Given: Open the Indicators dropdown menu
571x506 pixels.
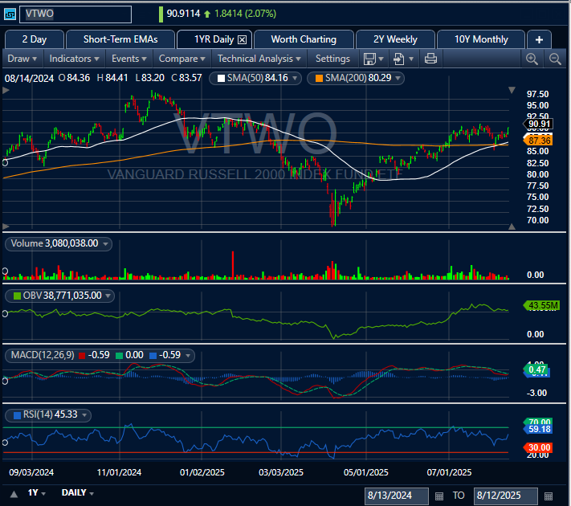Looking at the screenshot, I should (75, 59).
